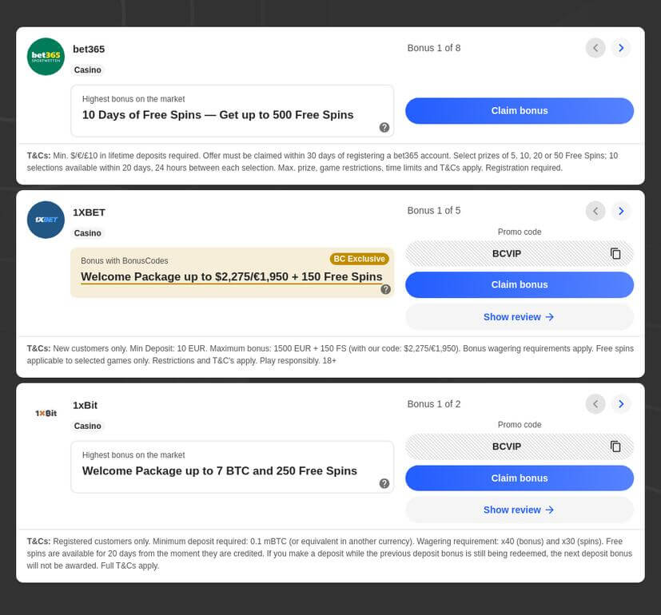This screenshot has height=615, width=661.
Task: Open help icon on bet365 free spins offer
Action: [x=384, y=128]
